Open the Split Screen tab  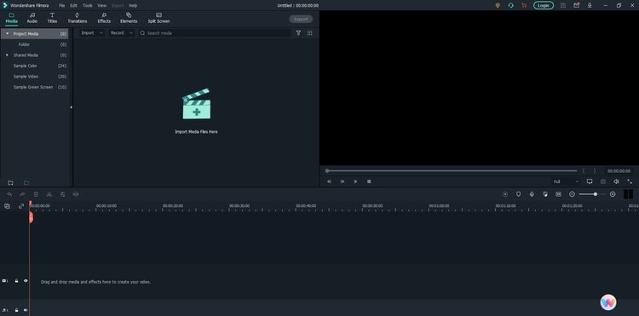coord(158,18)
